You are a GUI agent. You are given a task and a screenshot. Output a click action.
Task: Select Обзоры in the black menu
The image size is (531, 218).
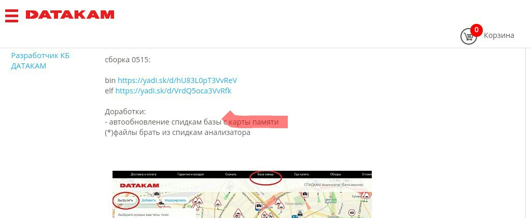coord(336,175)
